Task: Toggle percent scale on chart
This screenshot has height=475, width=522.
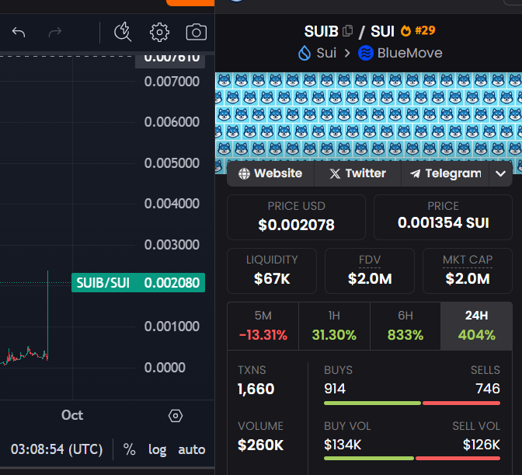Action: click(x=129, y=449)
